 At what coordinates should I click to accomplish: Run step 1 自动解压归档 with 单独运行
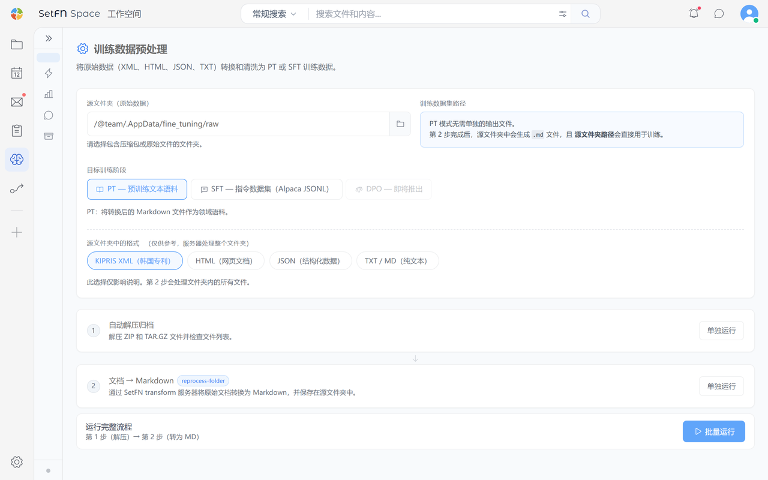(x=721, y=331)
